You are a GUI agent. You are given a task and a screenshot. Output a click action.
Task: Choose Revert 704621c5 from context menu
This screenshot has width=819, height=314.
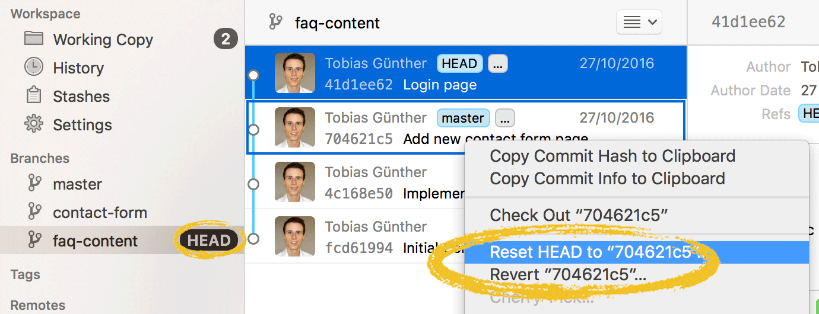pyautogui.click(x=567, y=275)
